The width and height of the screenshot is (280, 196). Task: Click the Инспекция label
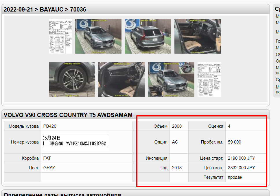156,158
